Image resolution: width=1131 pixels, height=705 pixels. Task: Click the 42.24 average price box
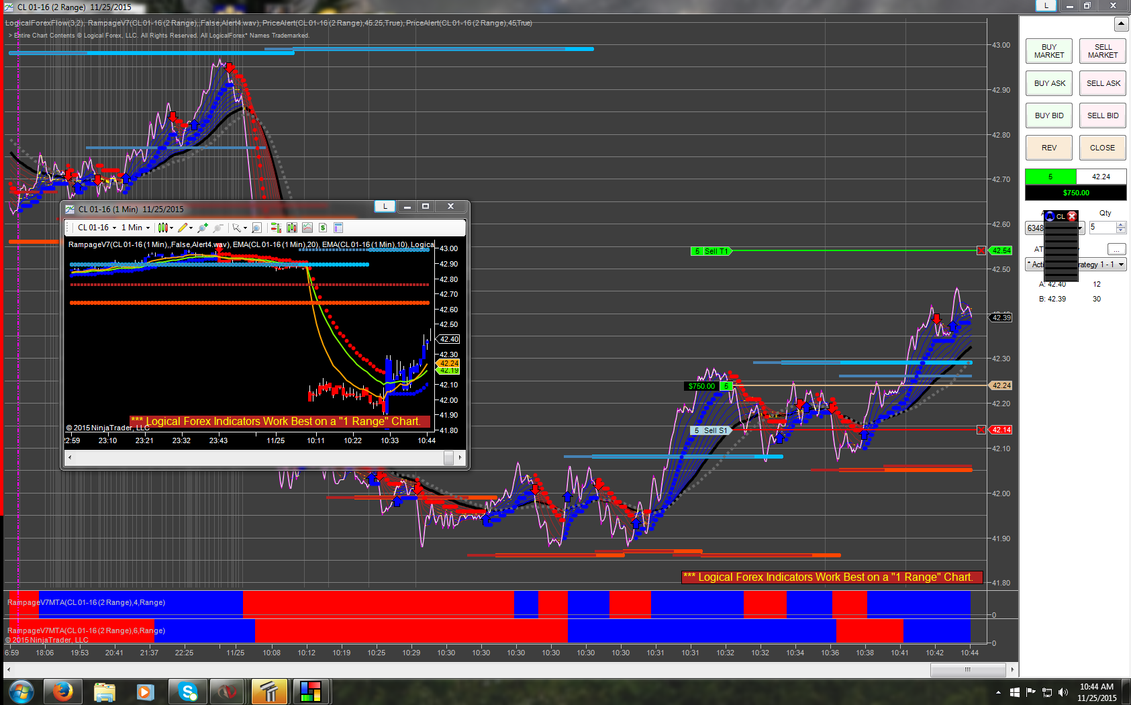pos(1101,177)
